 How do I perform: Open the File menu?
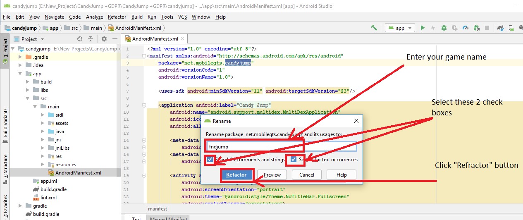point(7,17)
